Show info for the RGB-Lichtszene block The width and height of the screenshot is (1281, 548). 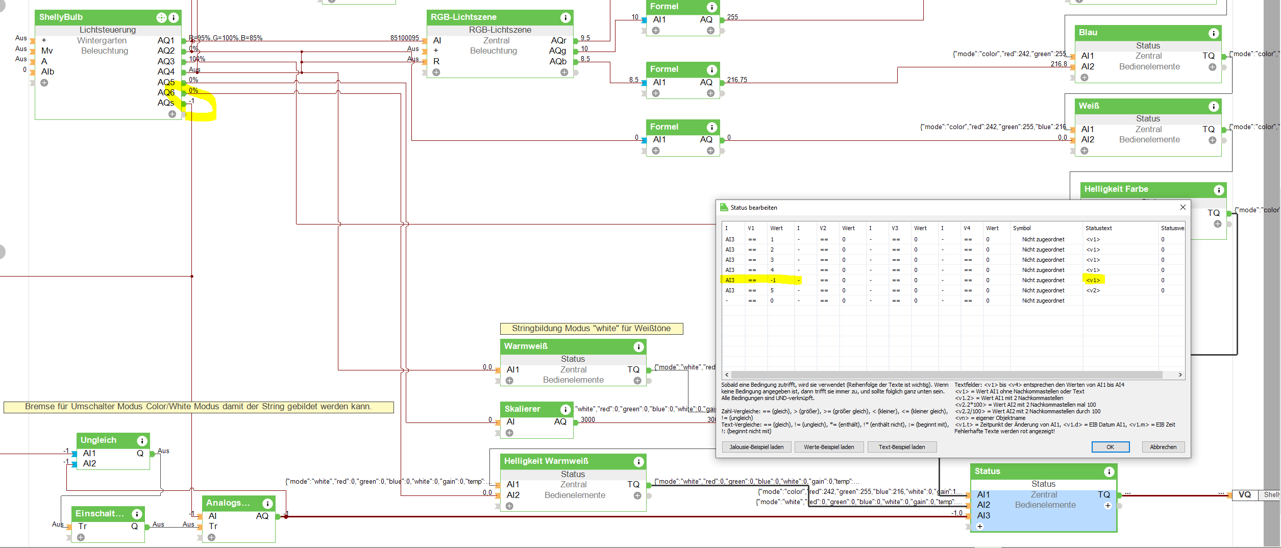coord(565,18)
